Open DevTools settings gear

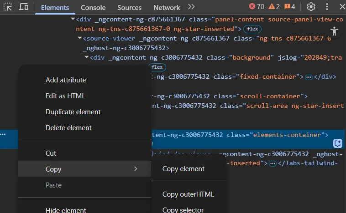tap(311, 7)
